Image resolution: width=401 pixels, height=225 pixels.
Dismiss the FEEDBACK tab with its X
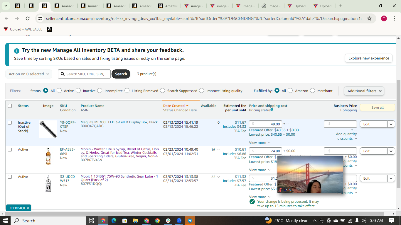point(28,208)
